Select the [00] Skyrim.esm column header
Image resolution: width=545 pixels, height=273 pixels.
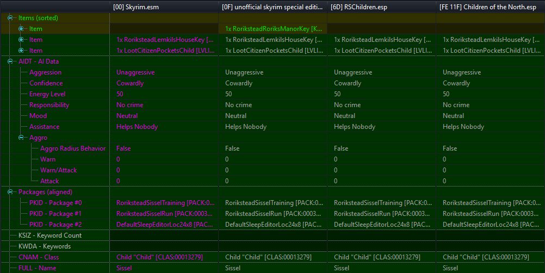click(164, 7)
